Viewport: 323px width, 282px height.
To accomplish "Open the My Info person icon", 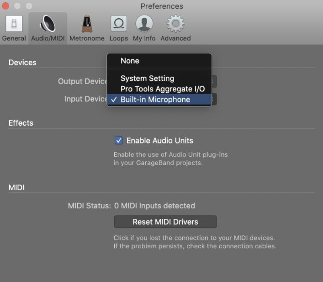I will tap(144, 23).
